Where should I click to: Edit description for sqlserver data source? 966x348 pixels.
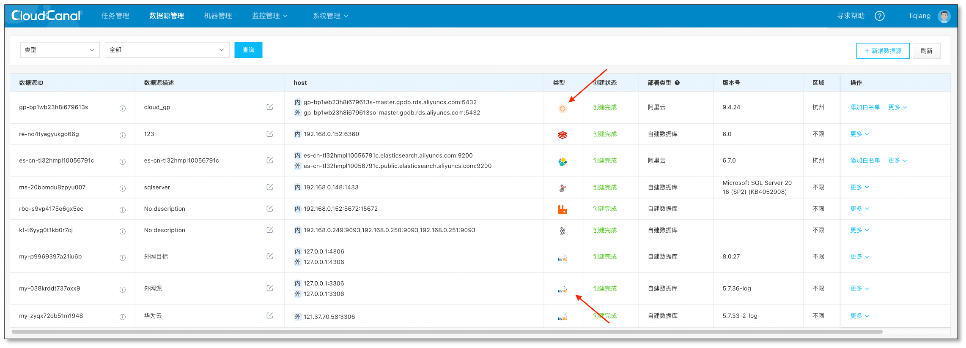[x=269, y=187]
